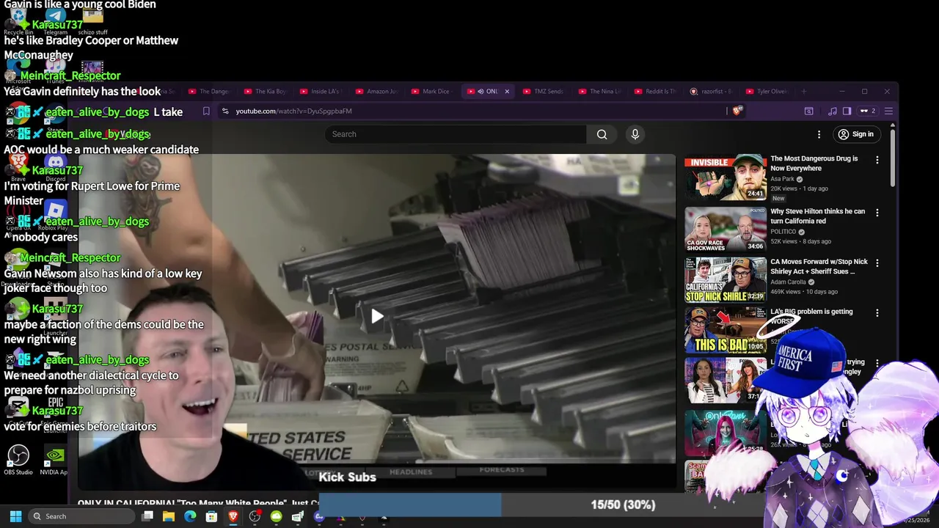The image size is (939, 528).
Task: Open green cloud app on taskbar
Action: point(276,516)
